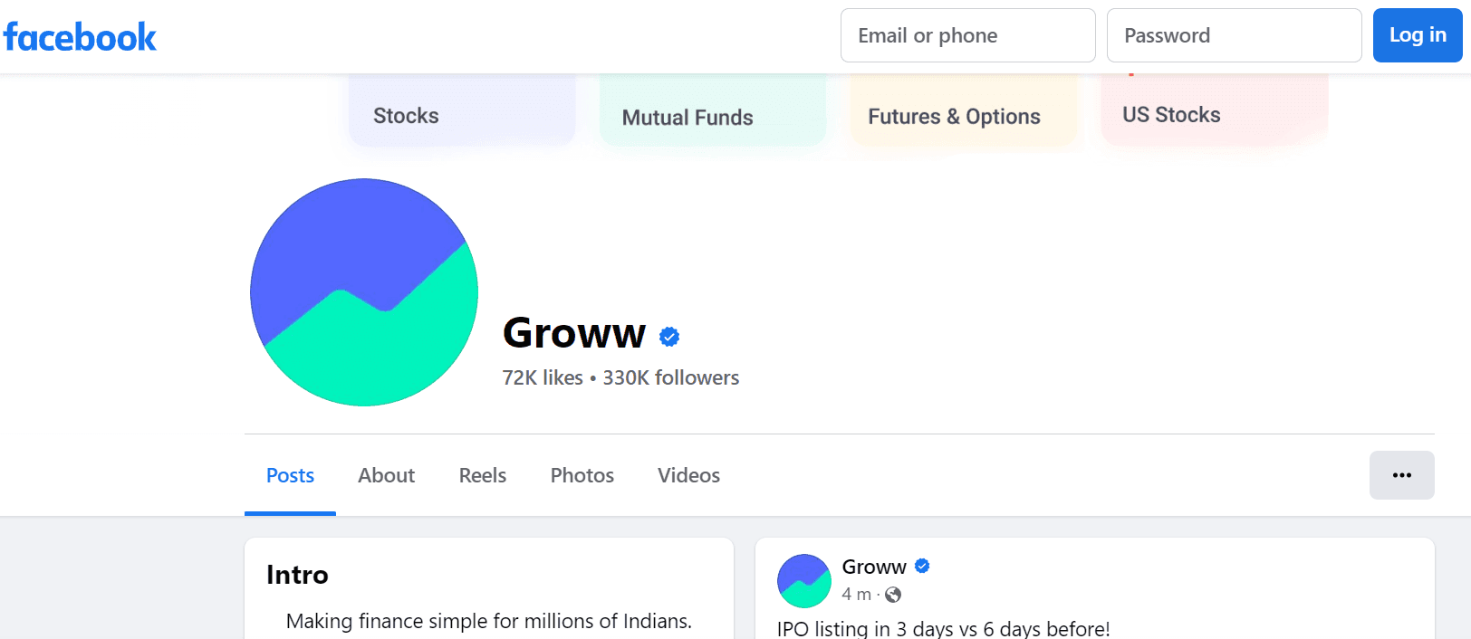This screenshot has height=639, width=1471.
Task: Open the Reels tab
Action: pyautogui.click(x=482, y=475)
